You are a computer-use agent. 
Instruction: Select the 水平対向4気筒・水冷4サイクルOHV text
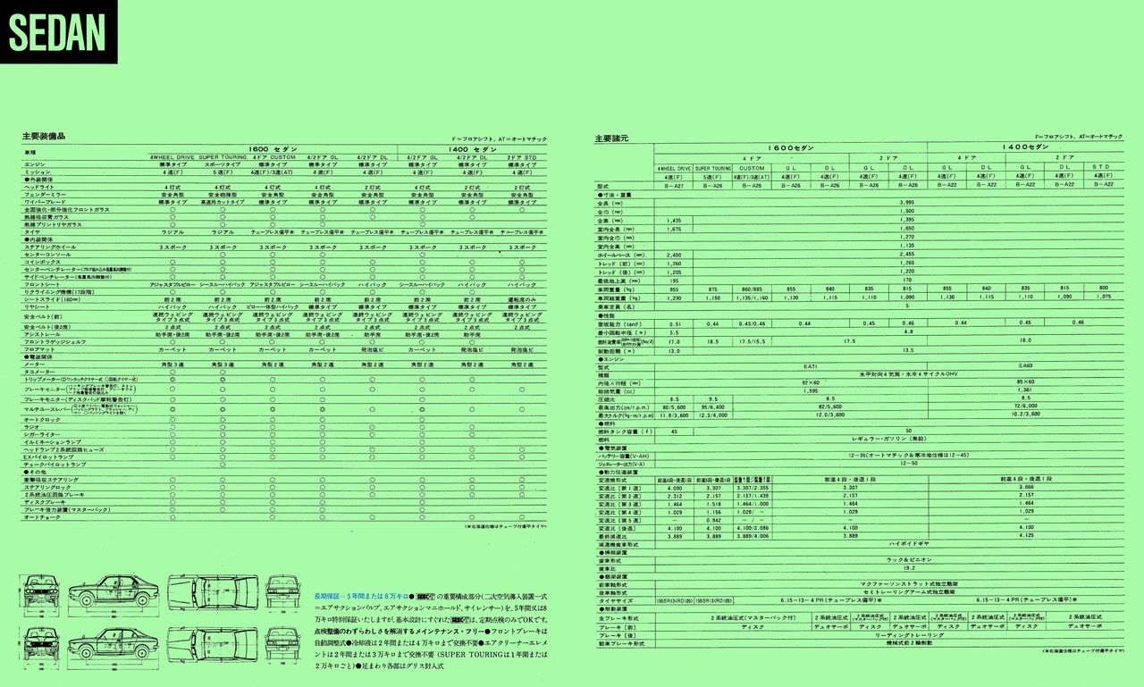tap(908, 373)
